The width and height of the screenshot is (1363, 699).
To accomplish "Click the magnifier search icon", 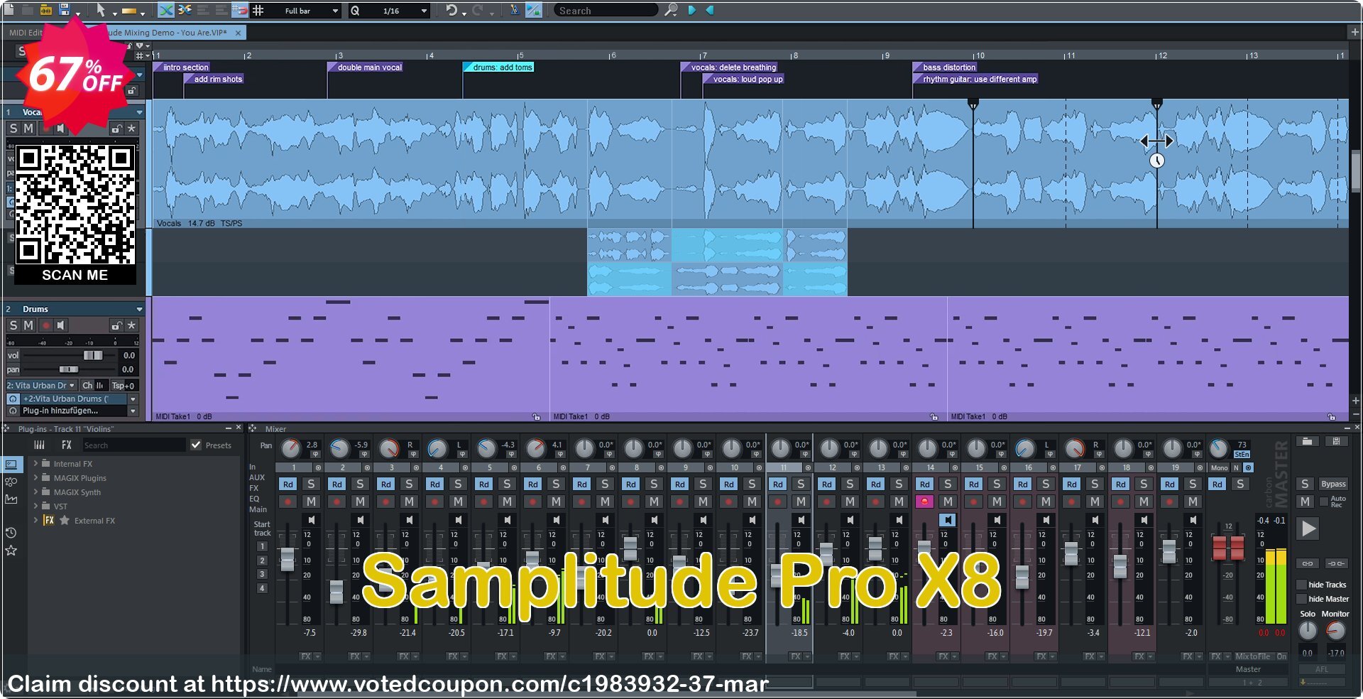I will pyautogui.click(x=671, y=10).
